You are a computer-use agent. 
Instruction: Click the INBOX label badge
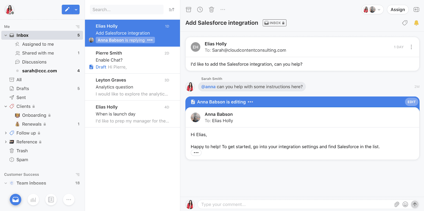coord(275,23)
